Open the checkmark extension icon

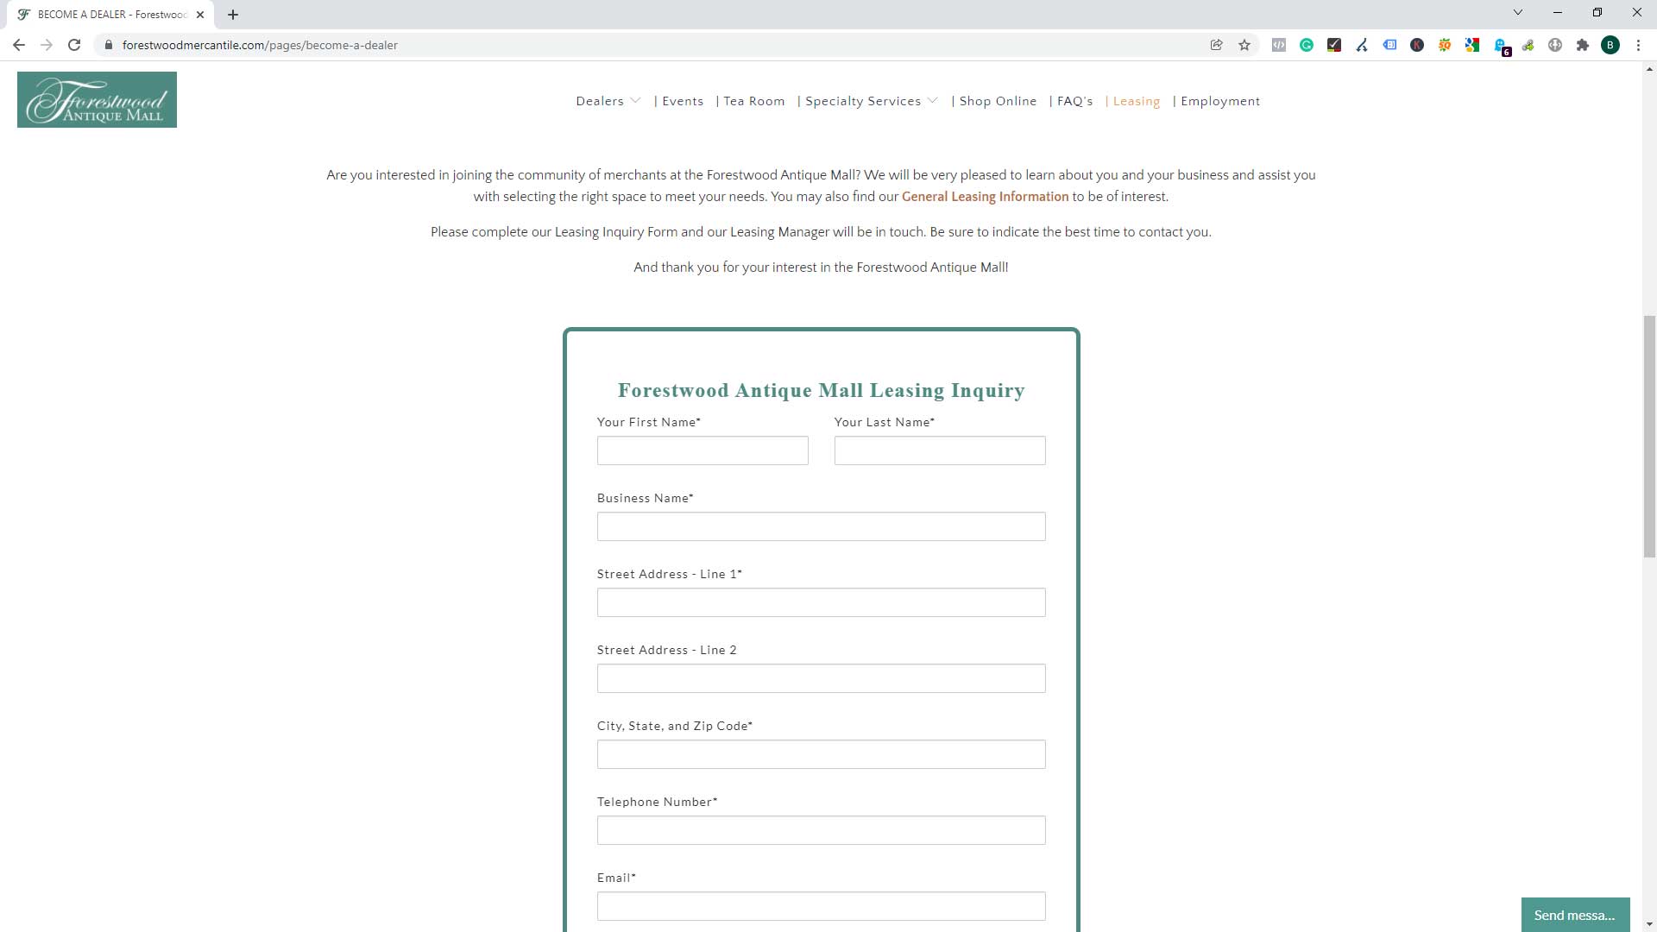coord(1334,45)
